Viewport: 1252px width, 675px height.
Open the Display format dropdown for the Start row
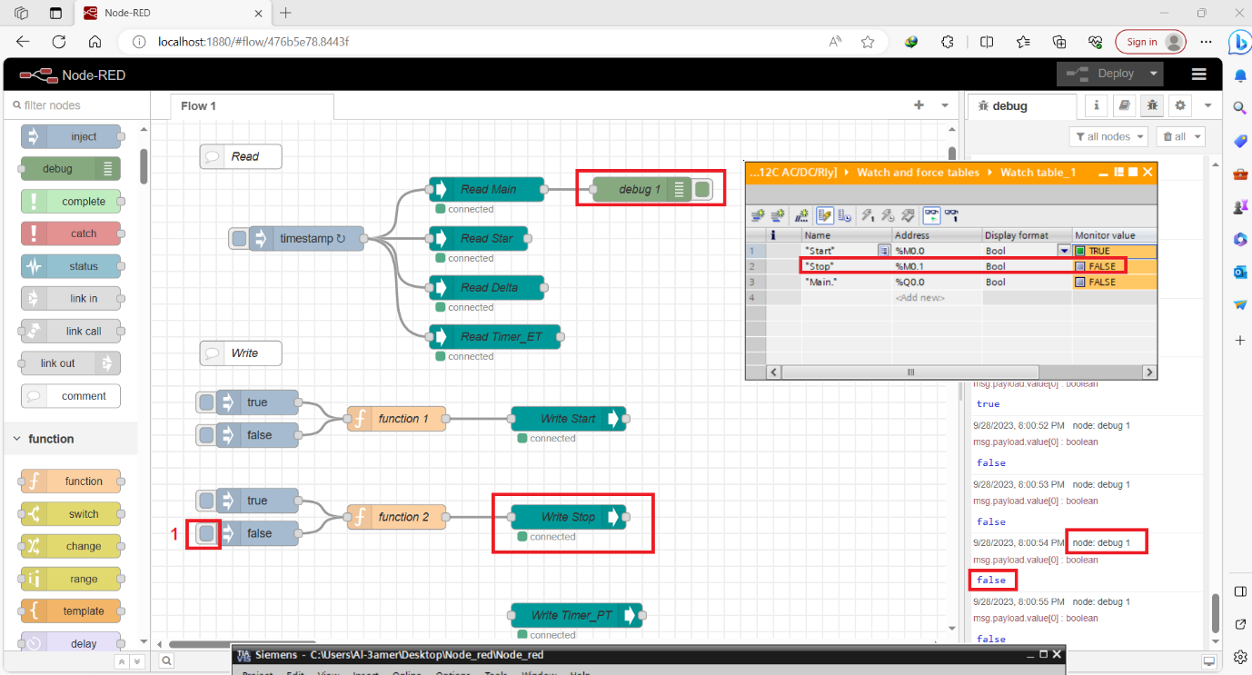tap(1063, 250)
